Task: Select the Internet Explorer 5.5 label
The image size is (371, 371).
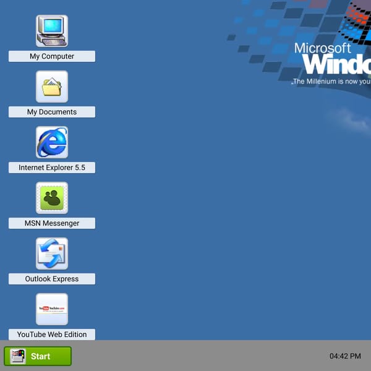Action: coord(52,168)
